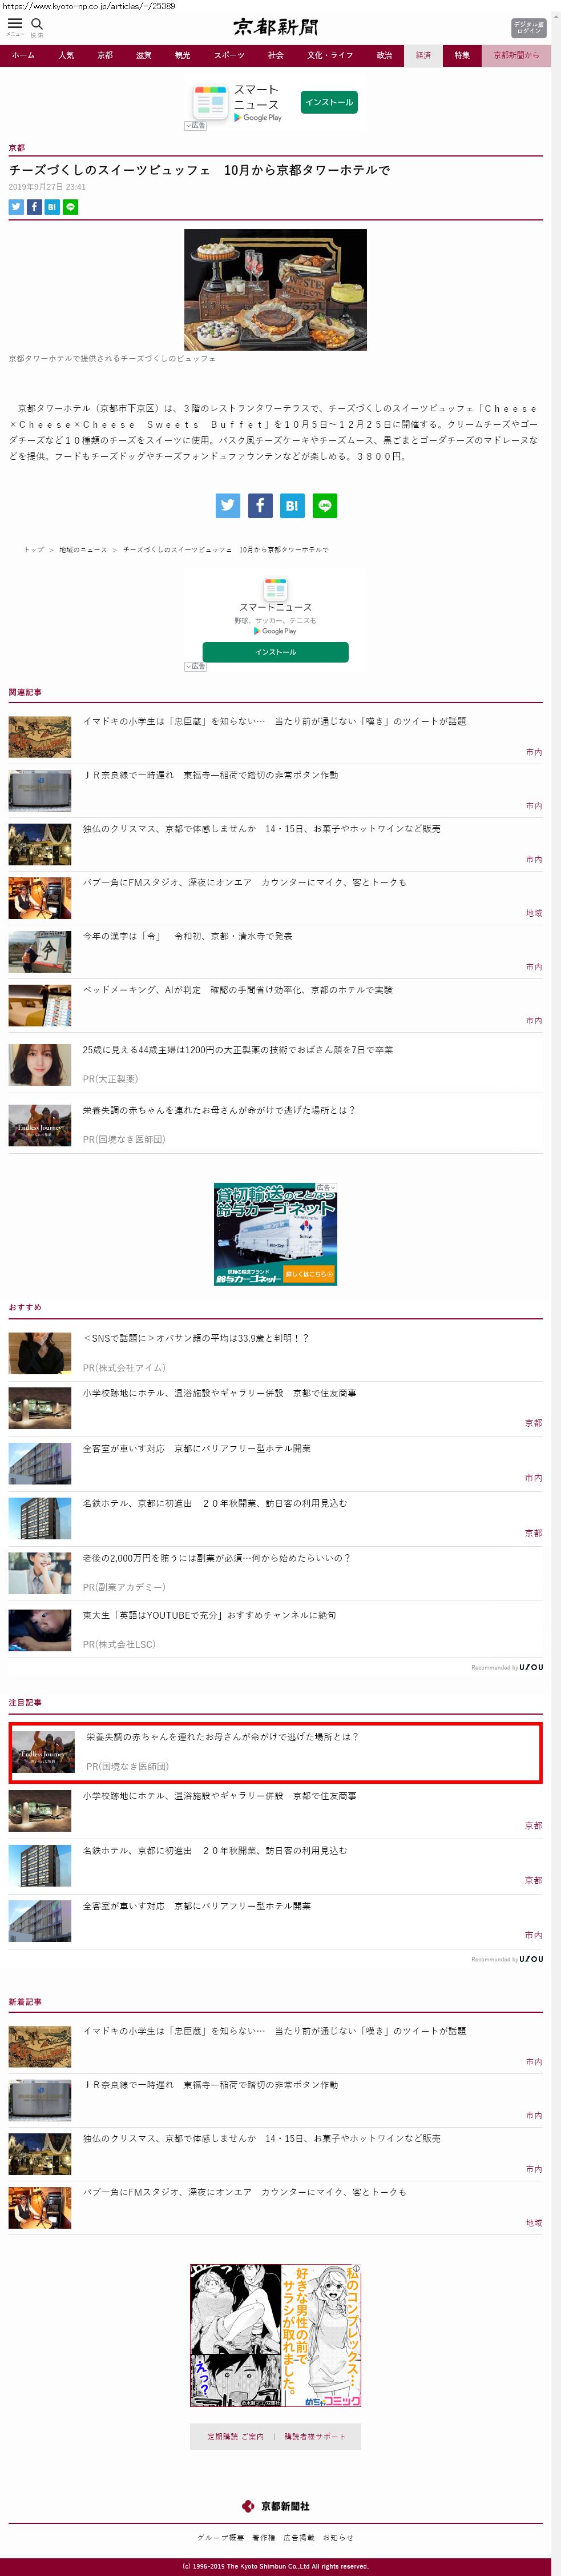Click the 京都新聞 logo at page top

tap(276, 27)
